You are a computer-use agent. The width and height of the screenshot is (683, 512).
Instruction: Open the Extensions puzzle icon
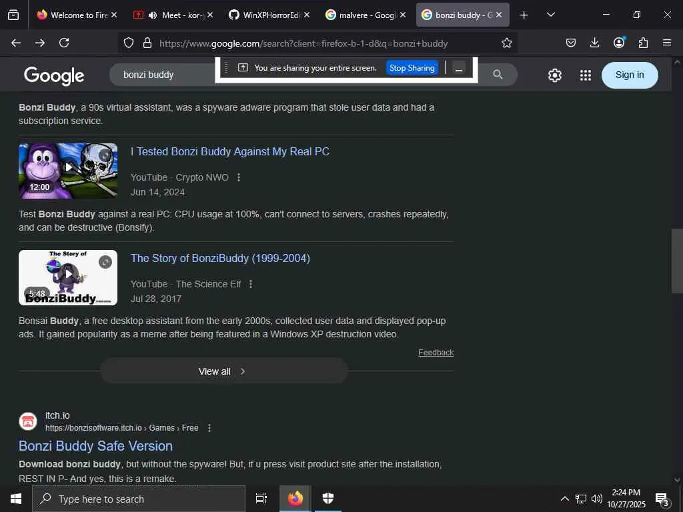point(644,43)
